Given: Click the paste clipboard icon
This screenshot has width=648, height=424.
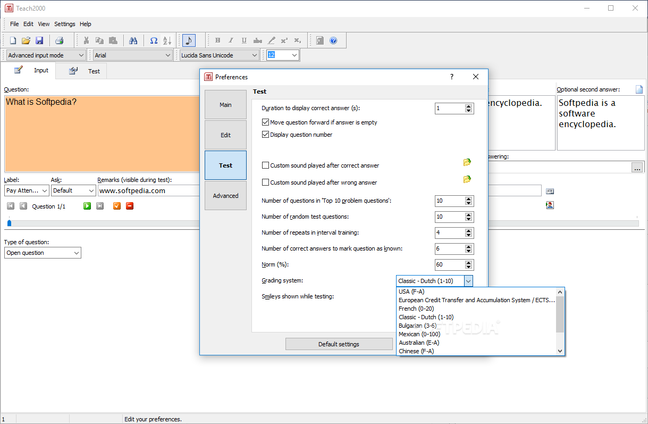Looking at the screenshot, I should (112, 40).
